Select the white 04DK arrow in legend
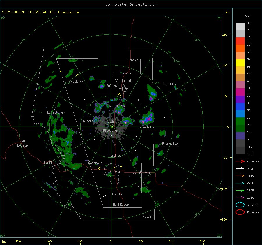This screenshot has height=245, width=262. point(240,169)
